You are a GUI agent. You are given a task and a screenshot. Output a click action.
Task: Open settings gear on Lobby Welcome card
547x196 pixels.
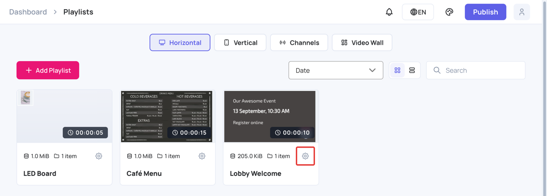(x=305, y=156)
